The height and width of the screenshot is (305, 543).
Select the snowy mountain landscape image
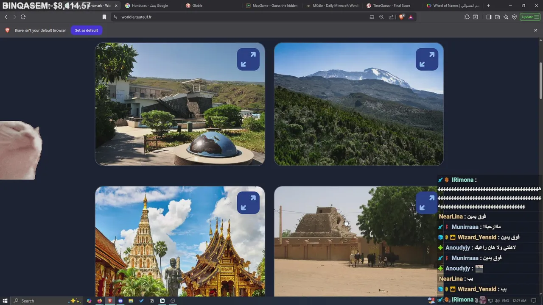click(x=359, y=104)
